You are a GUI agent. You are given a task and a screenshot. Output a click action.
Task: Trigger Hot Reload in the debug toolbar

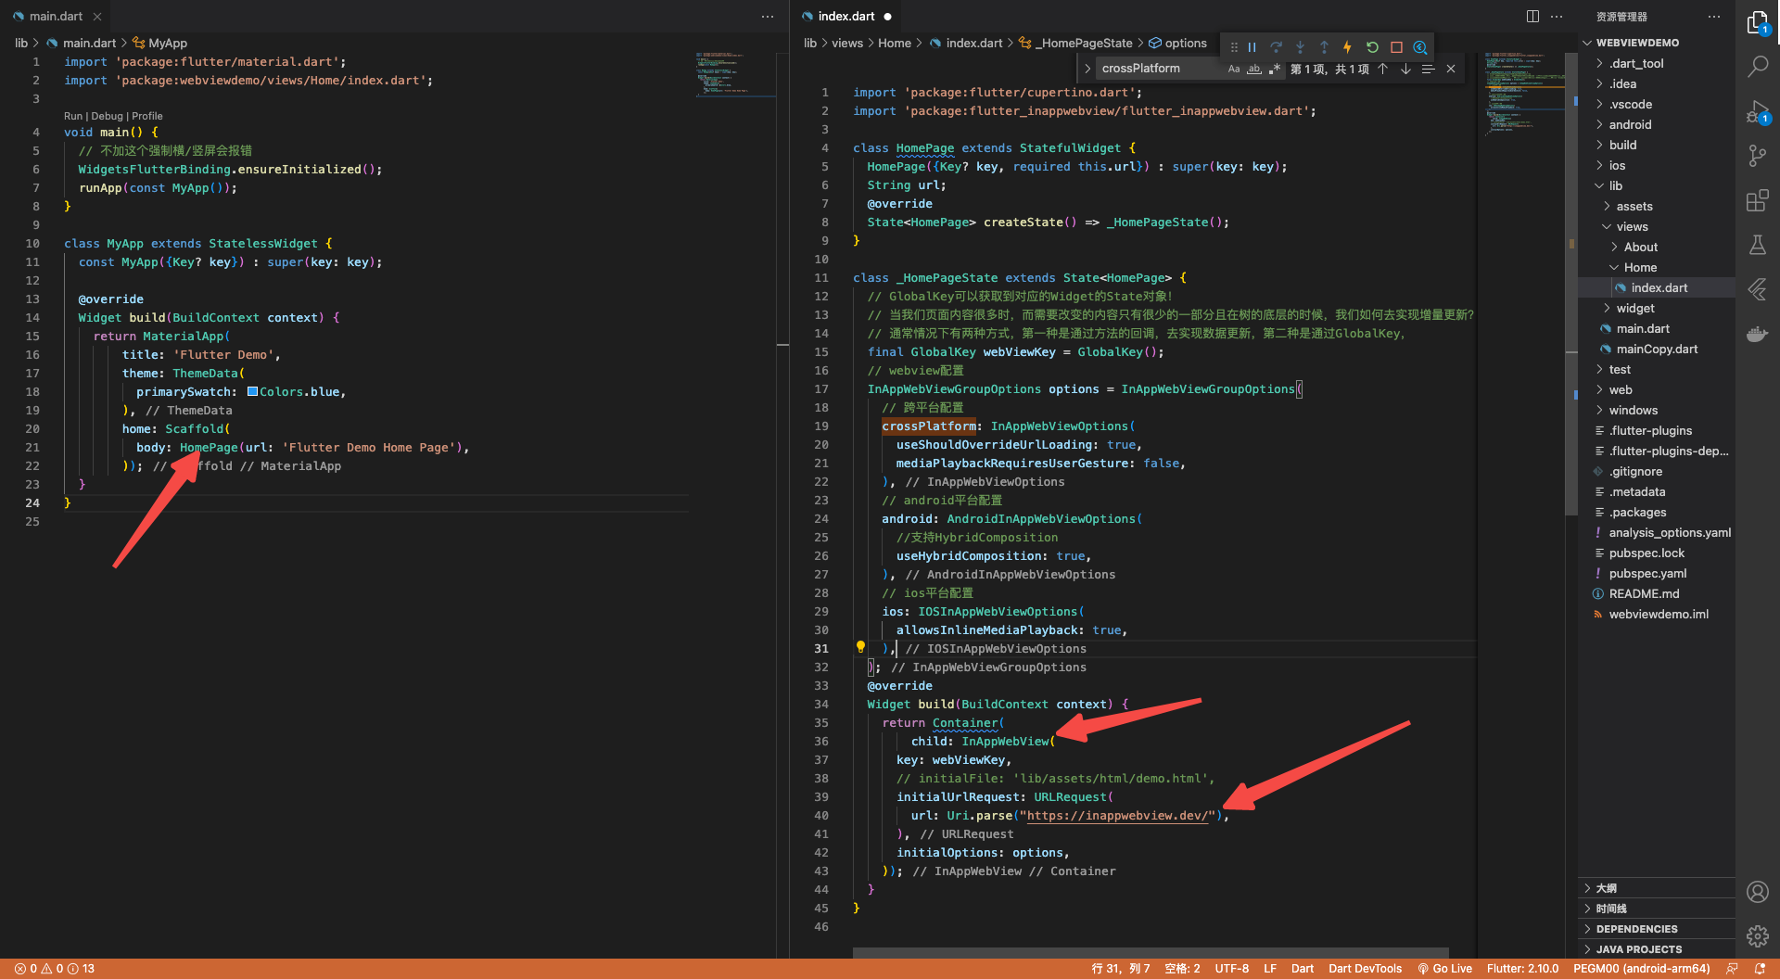point(1349,47)
